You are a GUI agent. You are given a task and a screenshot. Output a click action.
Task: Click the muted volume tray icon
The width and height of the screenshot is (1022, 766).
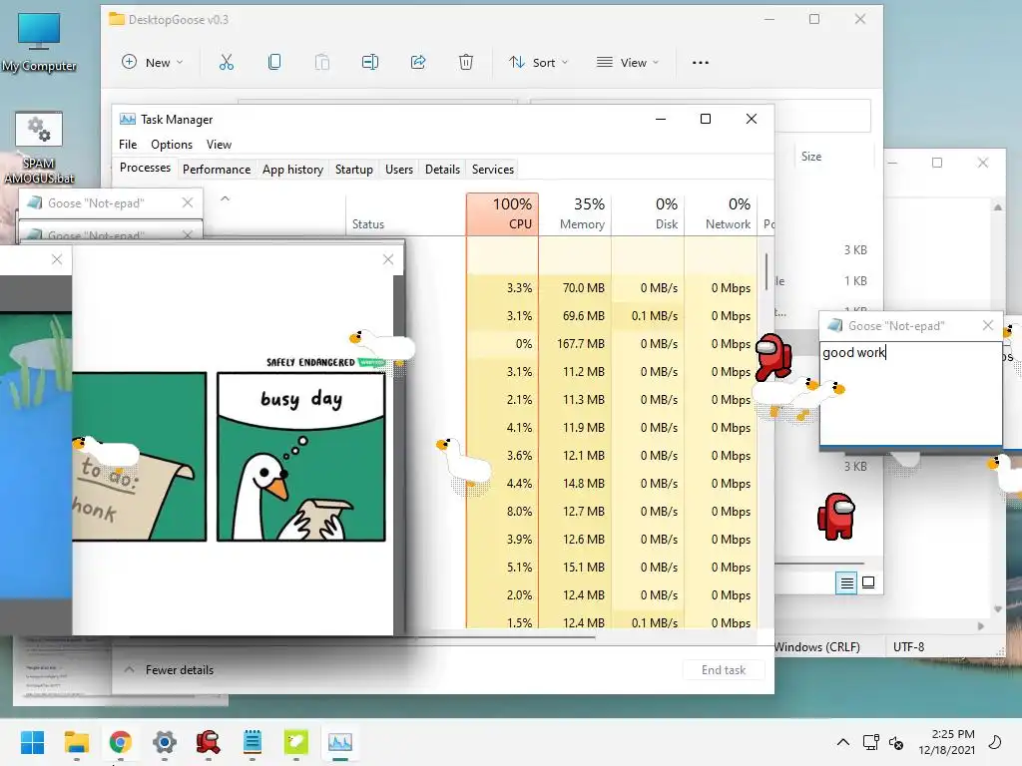(x=896, y=742)
